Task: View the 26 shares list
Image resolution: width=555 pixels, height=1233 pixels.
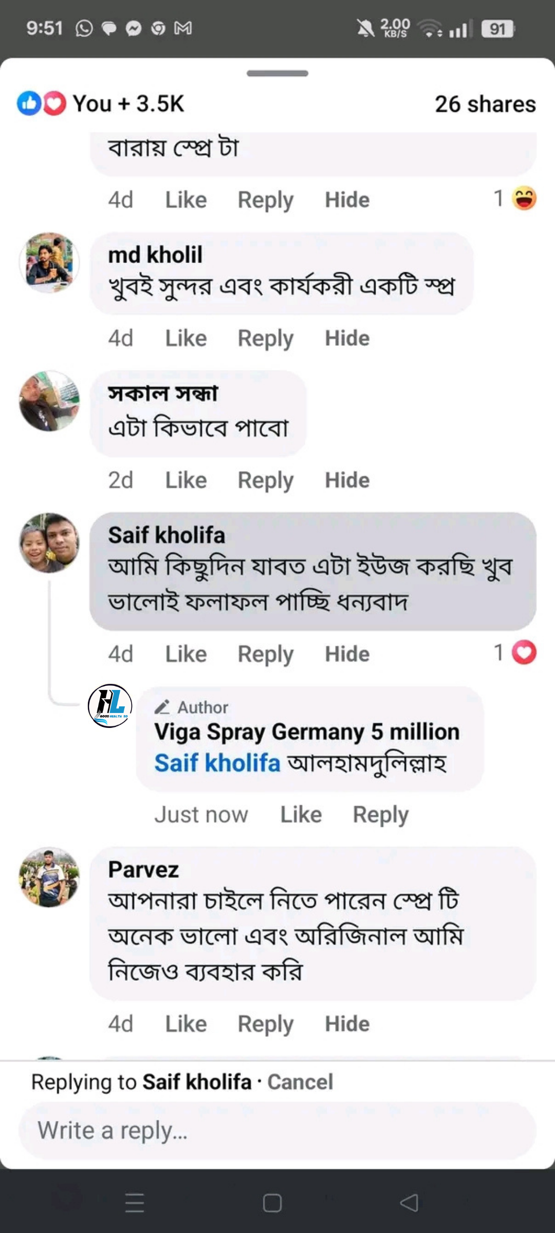Action: point(485,104)
